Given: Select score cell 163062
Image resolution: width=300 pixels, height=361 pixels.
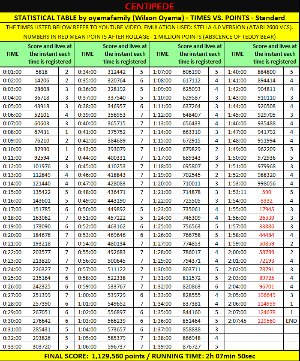Looking at the screenshot, I should tap(42, 218).
